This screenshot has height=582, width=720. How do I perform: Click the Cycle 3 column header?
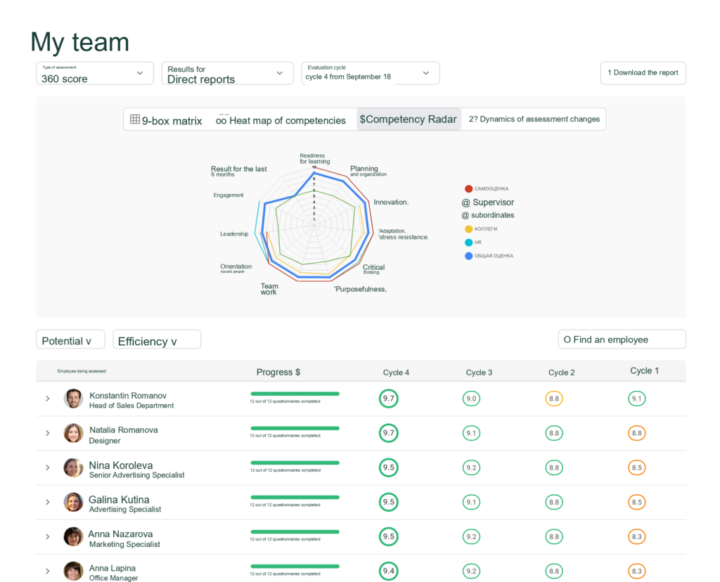coord(479,373)
